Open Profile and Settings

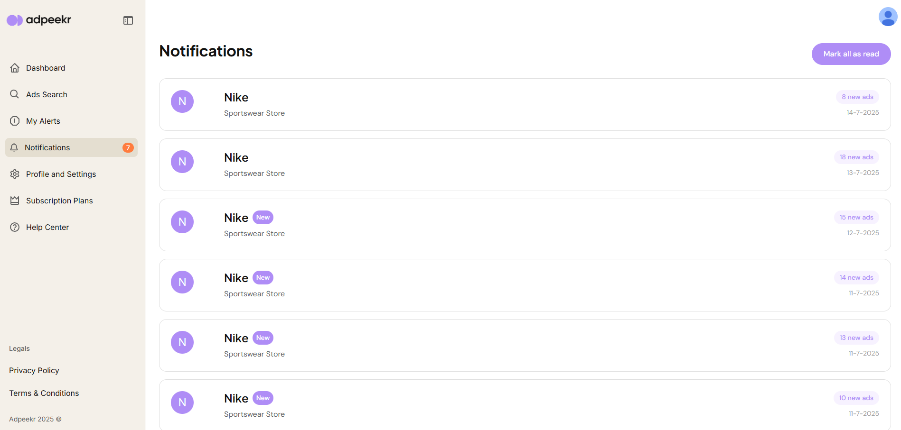pos(61,174)
